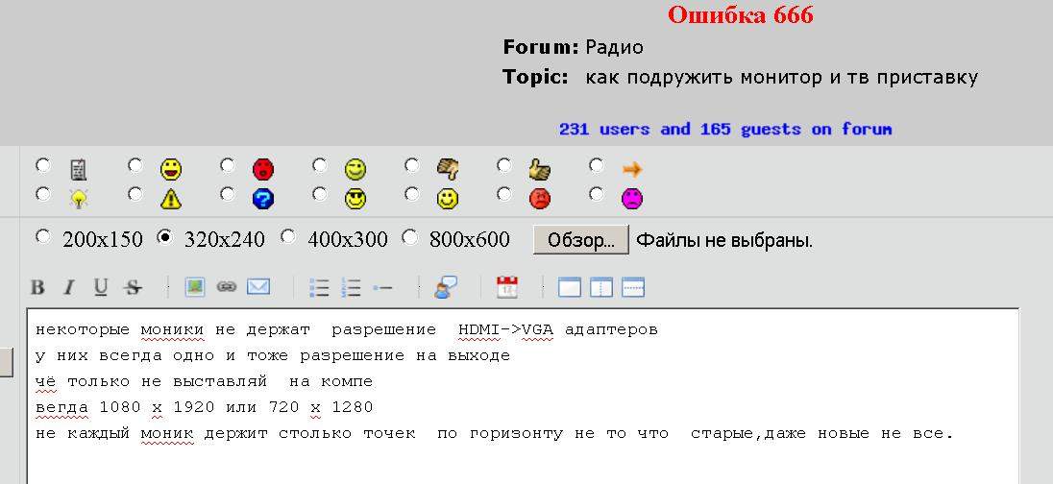Open file browser with Обзор... button
The image size is (1053, 484).
click(581, 240)
